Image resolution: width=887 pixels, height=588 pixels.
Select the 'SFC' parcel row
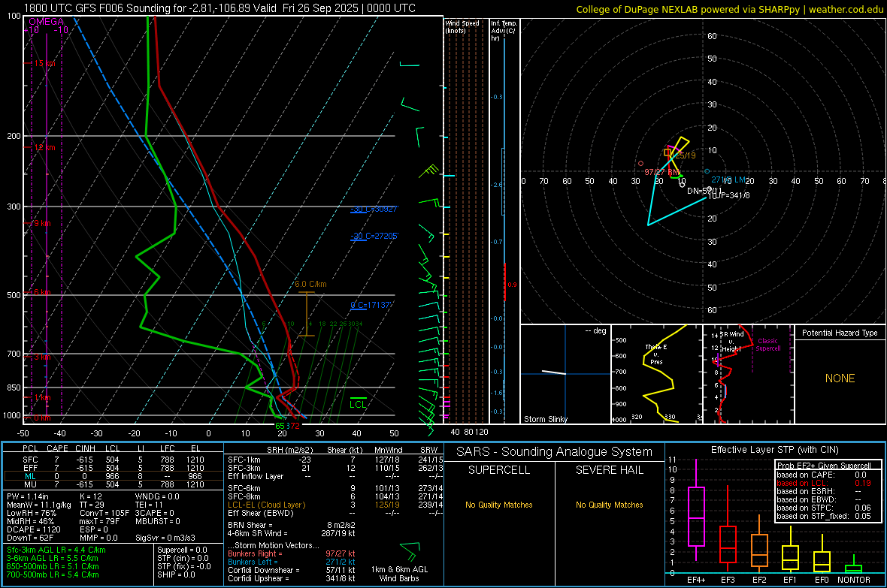[113, 460]
